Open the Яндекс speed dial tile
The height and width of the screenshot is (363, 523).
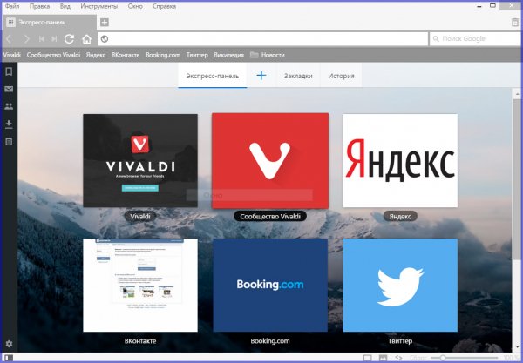point(400,160)
